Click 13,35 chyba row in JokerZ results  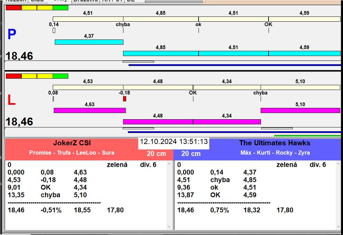(47, 195)
